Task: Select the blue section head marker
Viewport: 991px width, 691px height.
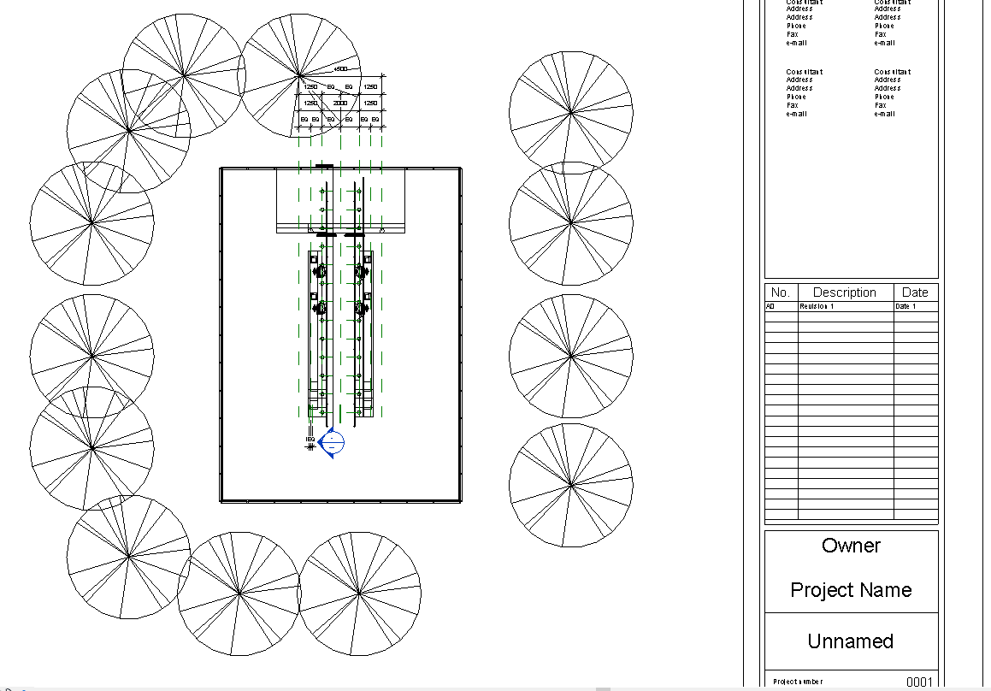Action: point(331,442)
